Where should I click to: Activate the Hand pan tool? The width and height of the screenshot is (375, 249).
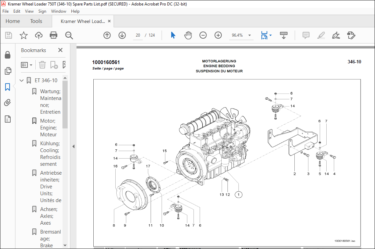pyautogui.click(x=188, y=35)
